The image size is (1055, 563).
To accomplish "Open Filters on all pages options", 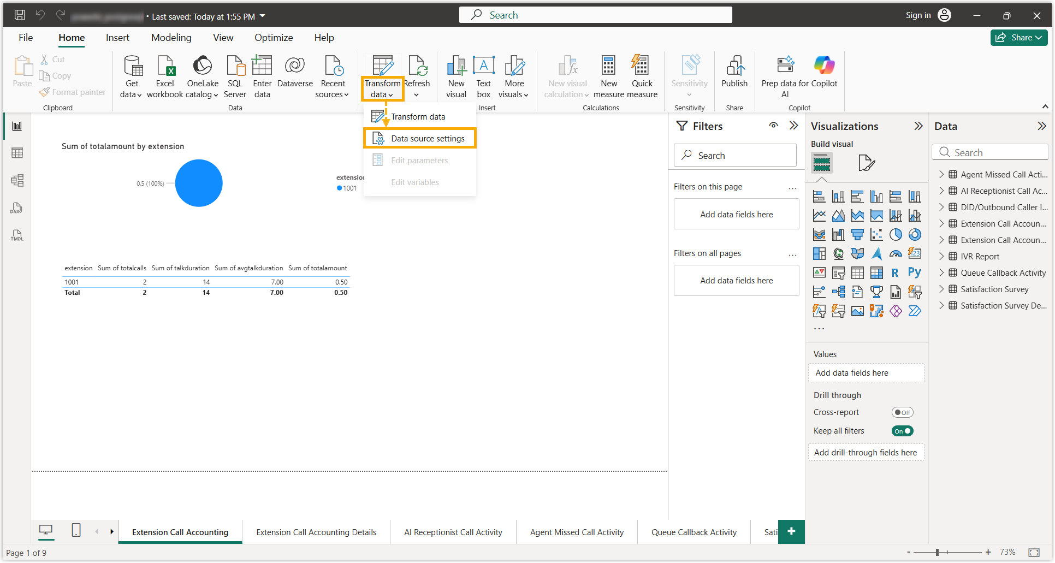I will (792, 254).
